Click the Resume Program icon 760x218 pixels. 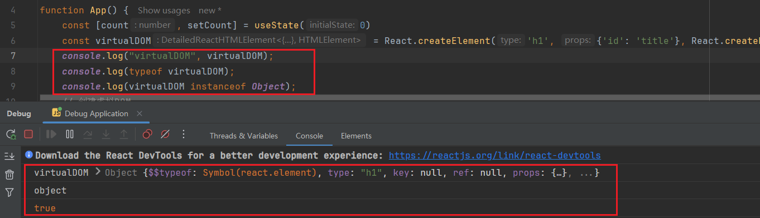pyautogui.click(x=51, y=134)
